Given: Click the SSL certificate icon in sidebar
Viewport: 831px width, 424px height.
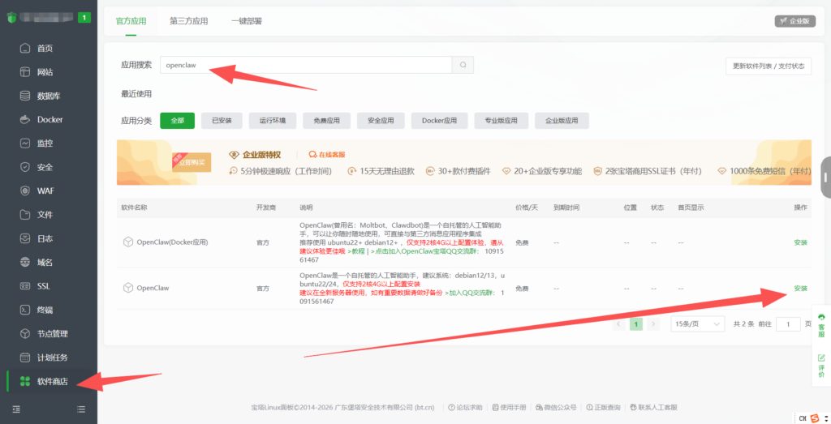Looking at the screenshot, I should [25, 286].
